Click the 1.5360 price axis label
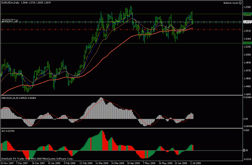 coord(247,39)
